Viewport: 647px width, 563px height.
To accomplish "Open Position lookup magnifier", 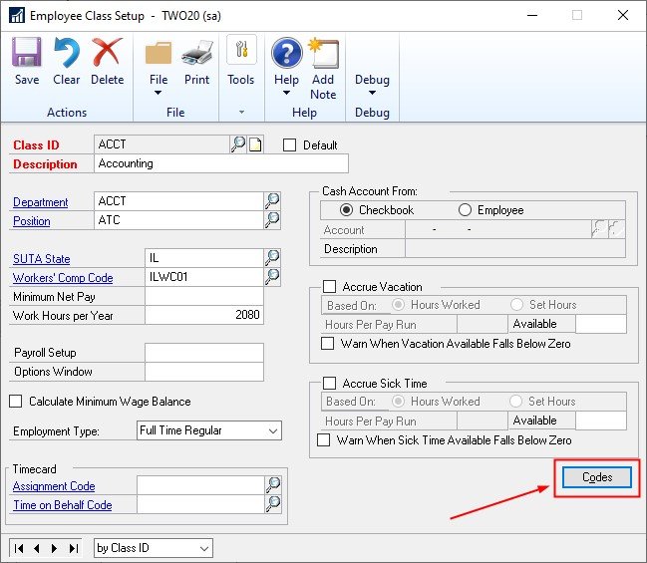I will (272, 220).
